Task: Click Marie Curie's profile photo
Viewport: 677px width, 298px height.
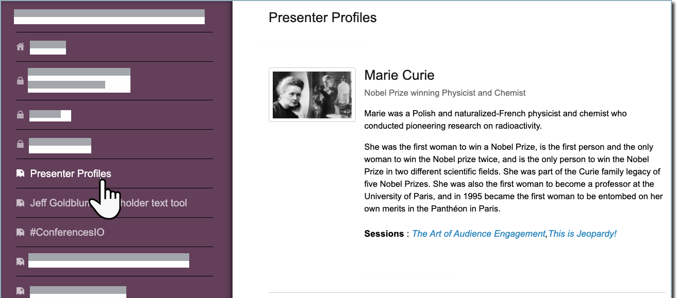Action: (312, 95)
